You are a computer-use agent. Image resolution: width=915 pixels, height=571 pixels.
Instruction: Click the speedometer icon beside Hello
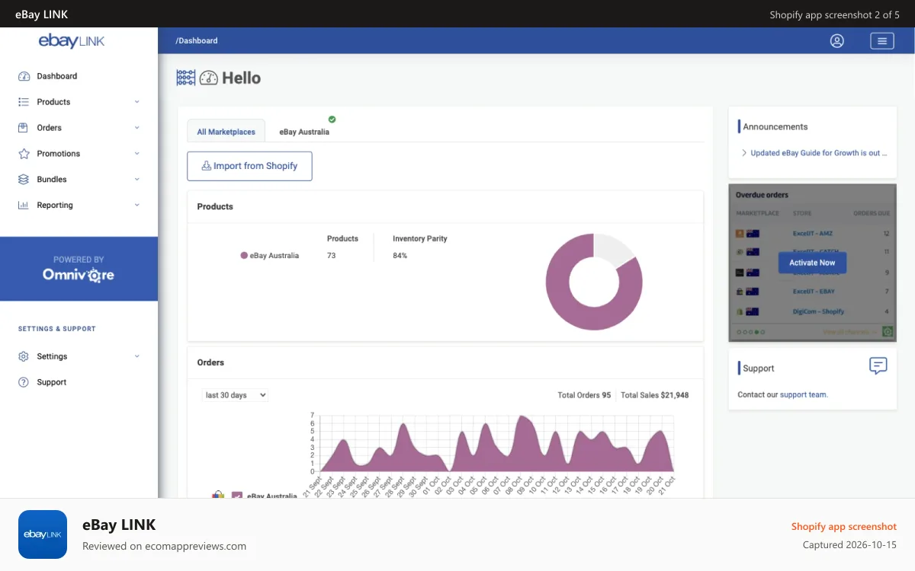click(209, 78)
